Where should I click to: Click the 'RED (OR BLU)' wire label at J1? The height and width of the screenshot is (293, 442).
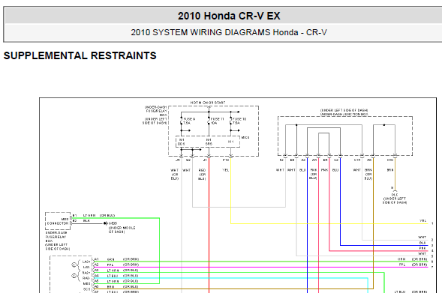202,175
